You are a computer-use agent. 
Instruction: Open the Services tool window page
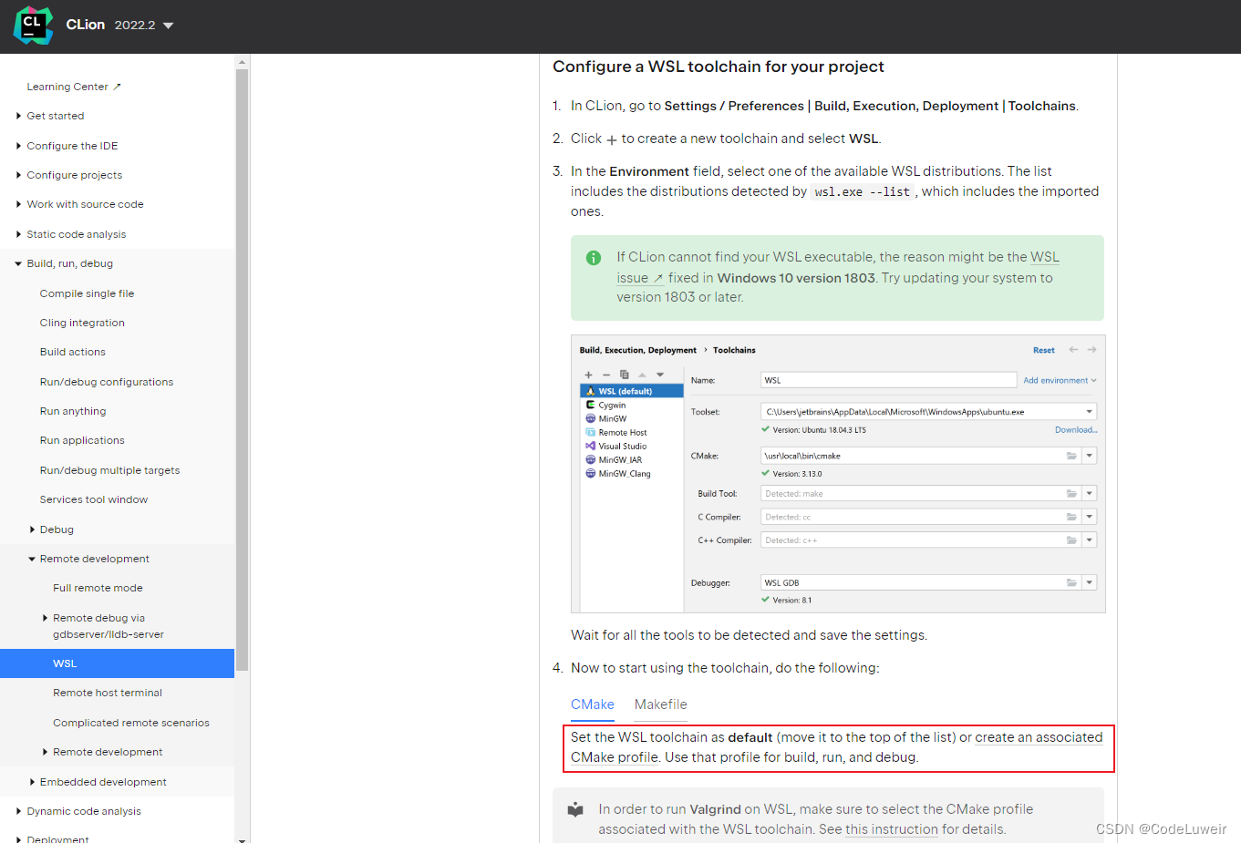coord(94,499)
